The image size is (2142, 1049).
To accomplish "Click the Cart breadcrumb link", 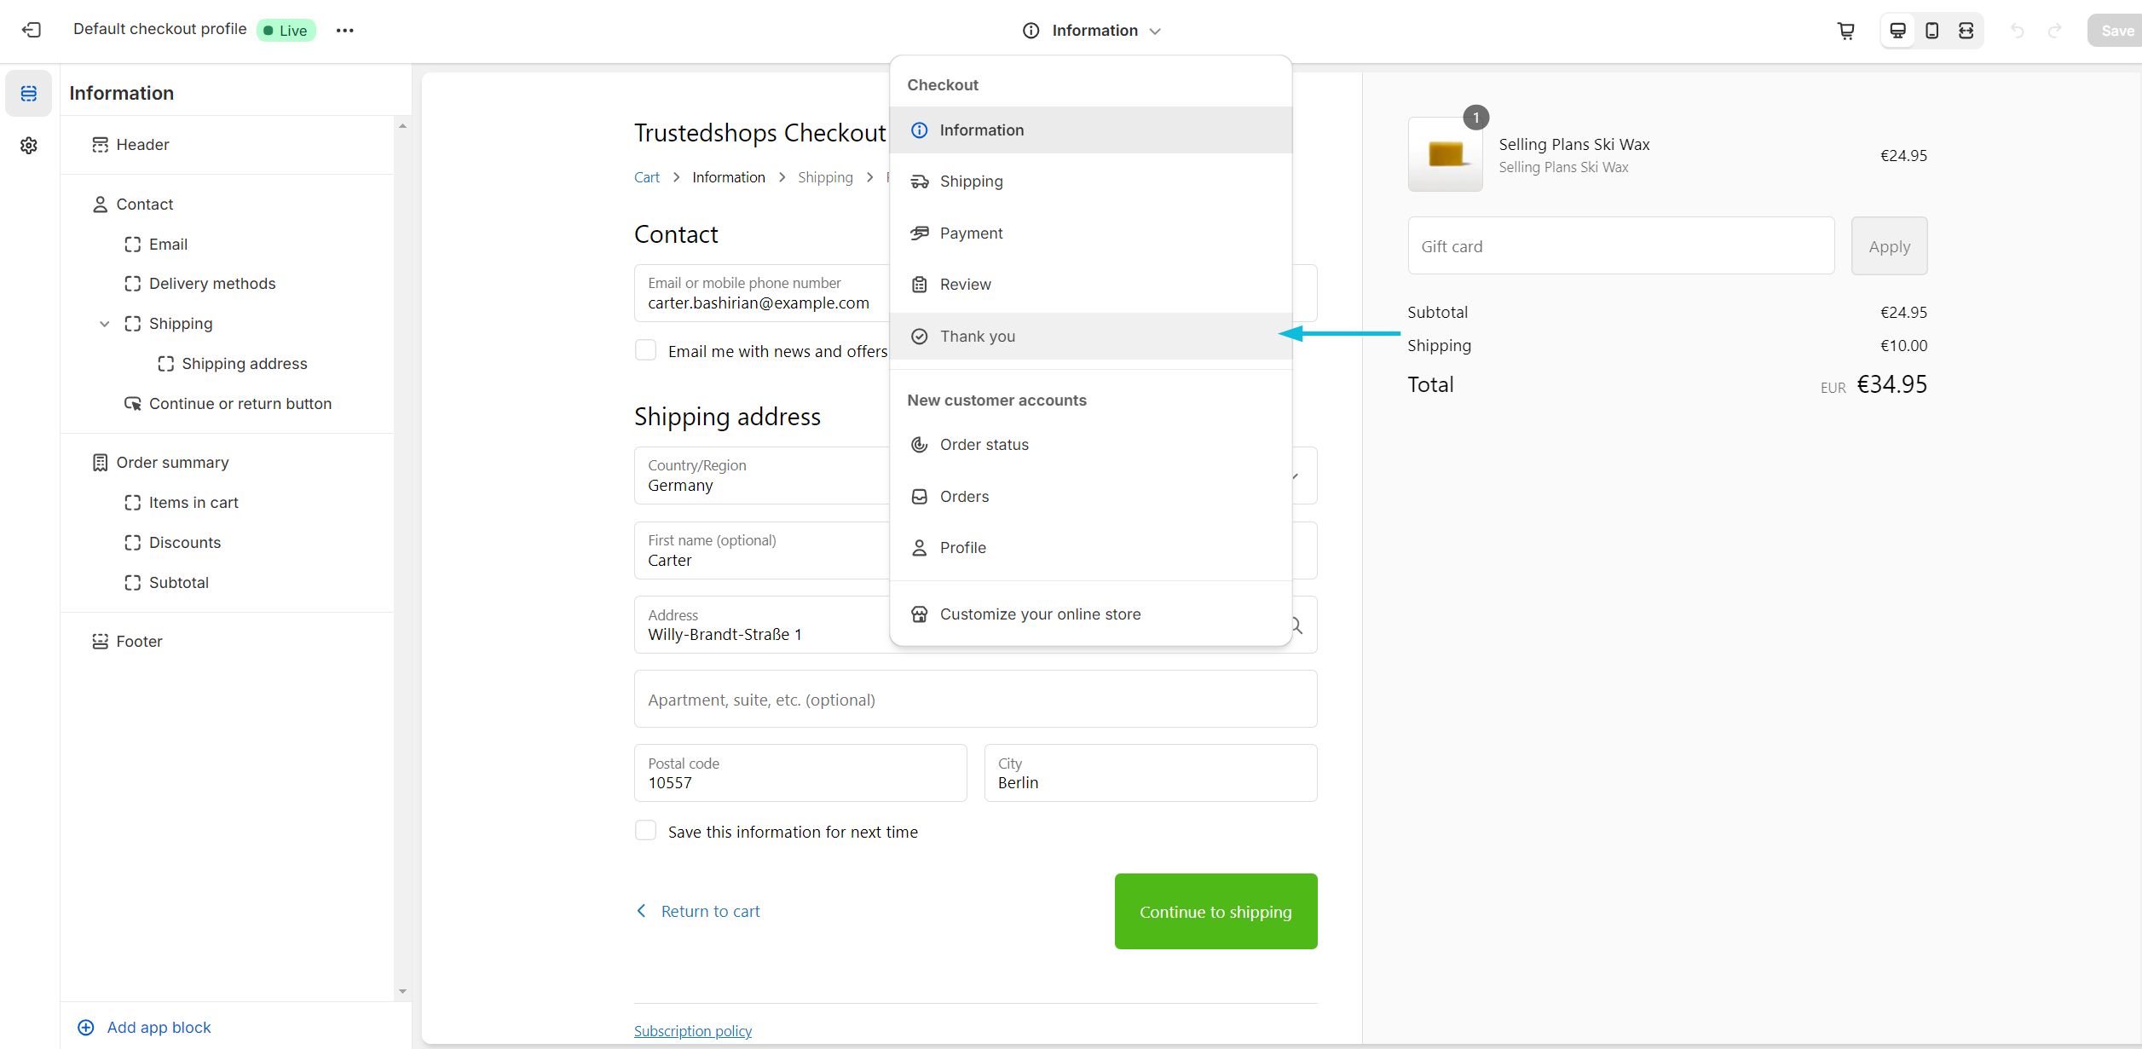I will (x=647, y=177).
